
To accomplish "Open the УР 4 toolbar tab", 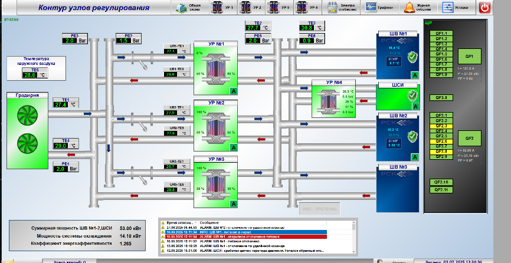I will click(x=307, y=8).
